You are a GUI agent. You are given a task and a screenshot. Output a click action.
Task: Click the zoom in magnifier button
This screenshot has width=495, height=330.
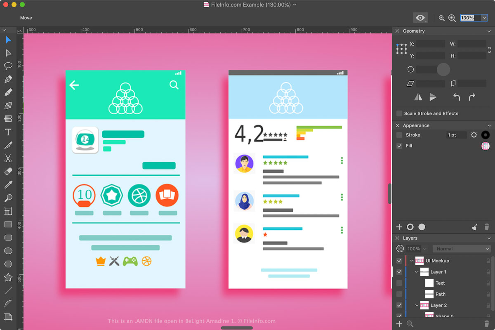tap(452, 18)
